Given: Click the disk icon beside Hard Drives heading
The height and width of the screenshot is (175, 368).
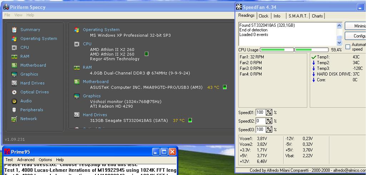Looking at the screenshot, I should point(77,115).
